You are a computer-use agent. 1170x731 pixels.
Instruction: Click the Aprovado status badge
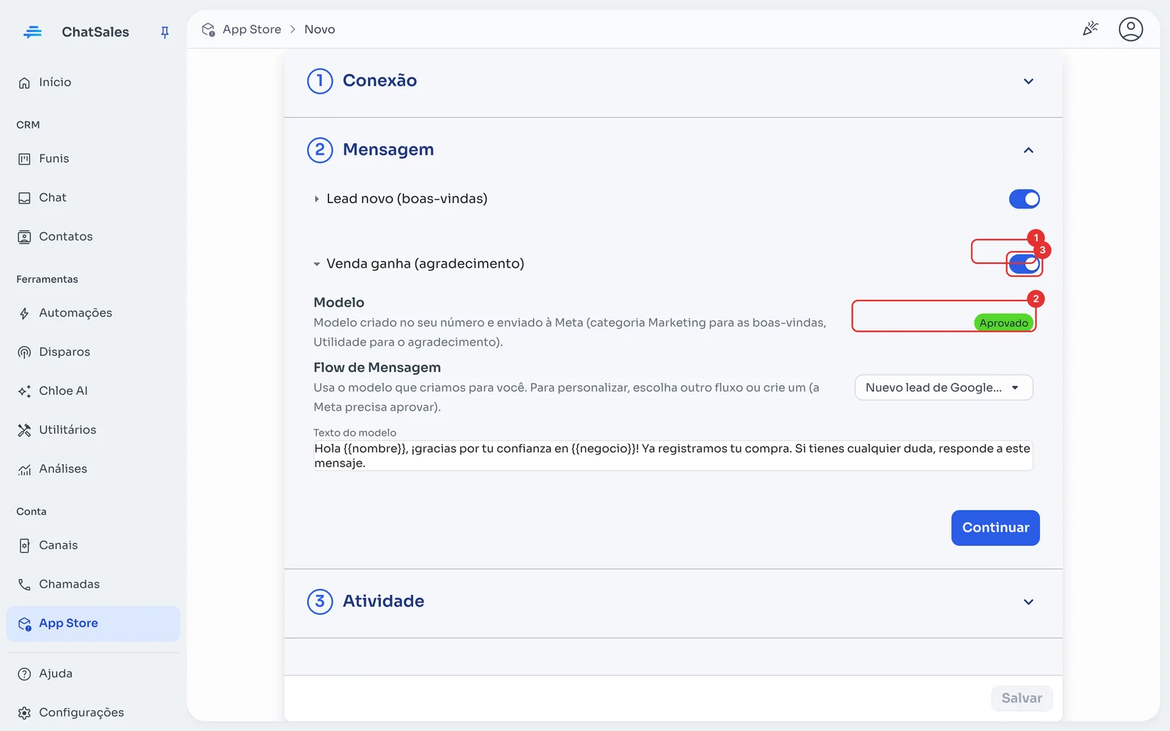(1003, 322)
